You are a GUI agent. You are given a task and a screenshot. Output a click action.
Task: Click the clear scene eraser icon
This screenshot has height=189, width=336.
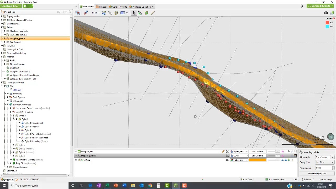(x=86, y=13)
